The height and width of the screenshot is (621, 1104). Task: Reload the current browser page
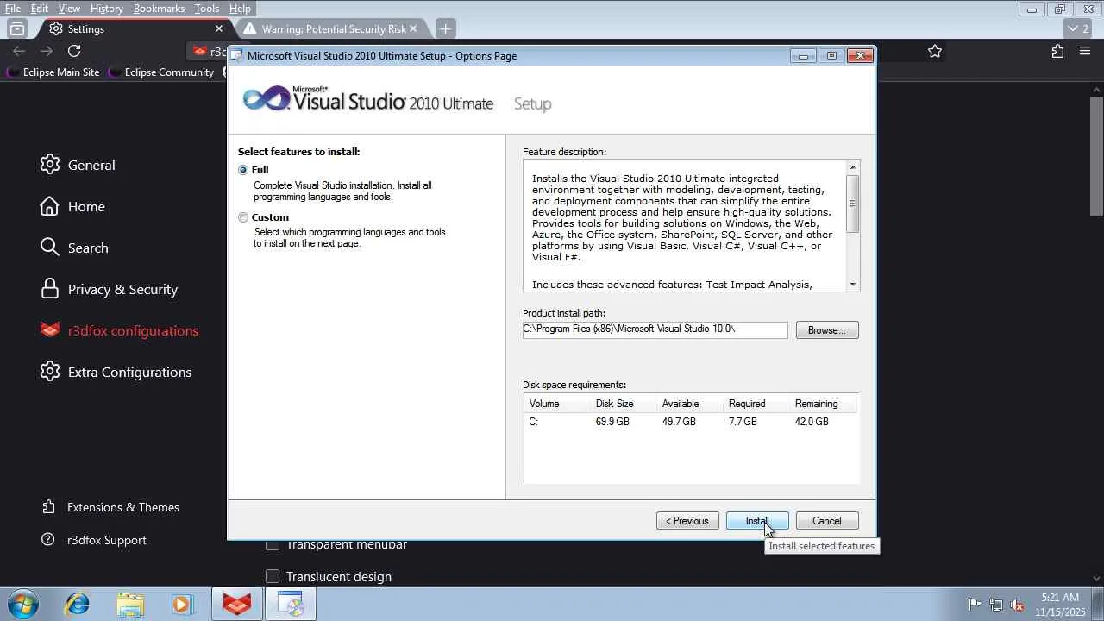pyautogui.click(x=74, y=51)
